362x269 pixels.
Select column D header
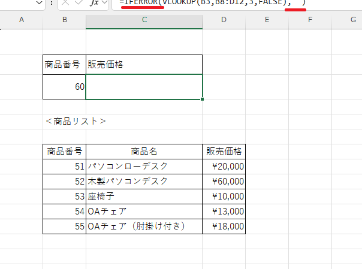point(224,20)
